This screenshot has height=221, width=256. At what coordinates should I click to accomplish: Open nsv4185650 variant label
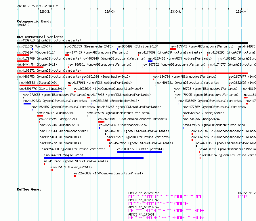[76, 161]
